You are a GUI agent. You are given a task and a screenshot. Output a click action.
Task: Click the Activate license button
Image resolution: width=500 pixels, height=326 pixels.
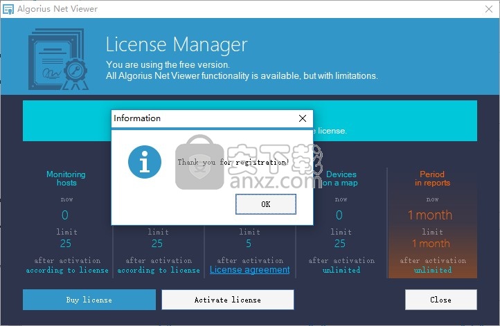pyautogui.click(x=228, y=300)
